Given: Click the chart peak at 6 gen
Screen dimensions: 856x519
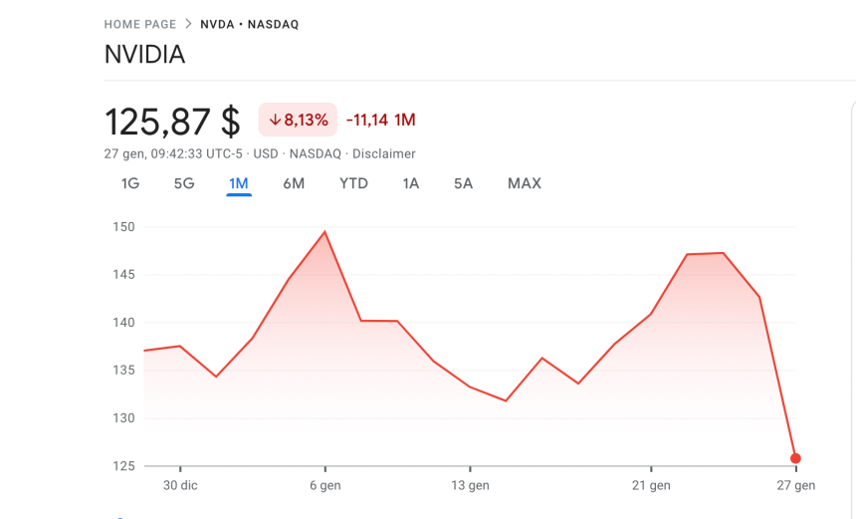Looking at the screenshot, I should [324, 232].
